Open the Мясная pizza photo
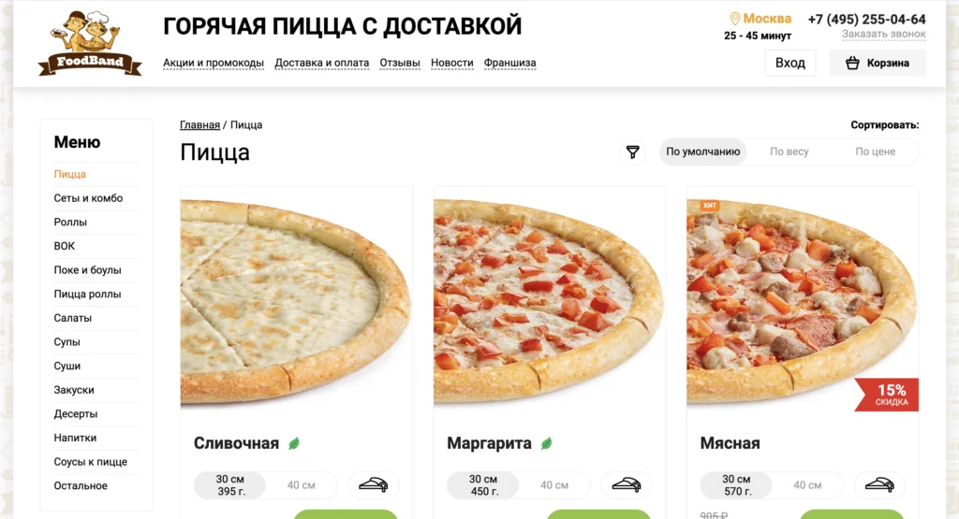959x519 pixels. click(x=803, y=298)
